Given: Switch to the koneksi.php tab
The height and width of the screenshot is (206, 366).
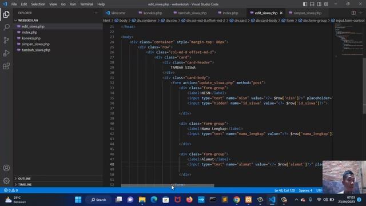Looking at the screenshot, I should pos(150,13).
